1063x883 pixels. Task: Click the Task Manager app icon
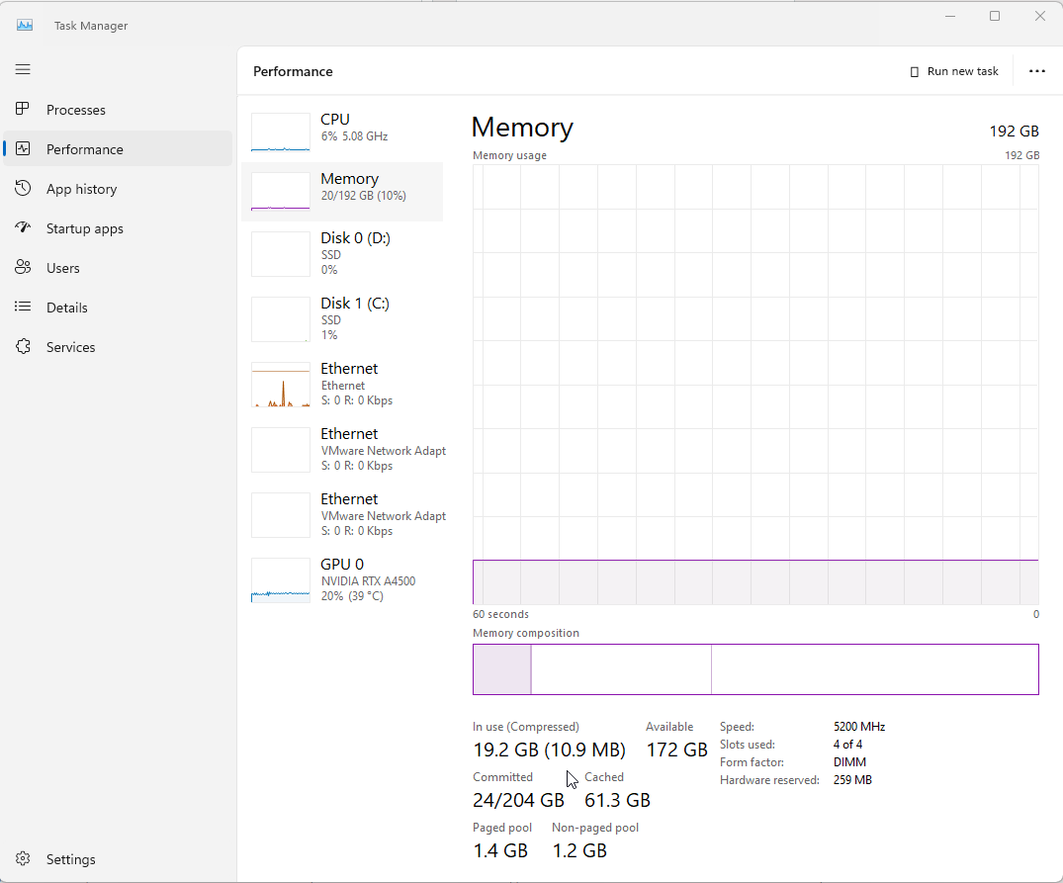tap(24, 24)
